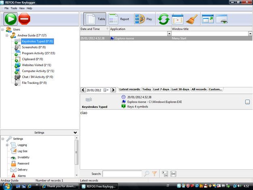Open Computer Activity (1*/1) log

tap(38, 71)
